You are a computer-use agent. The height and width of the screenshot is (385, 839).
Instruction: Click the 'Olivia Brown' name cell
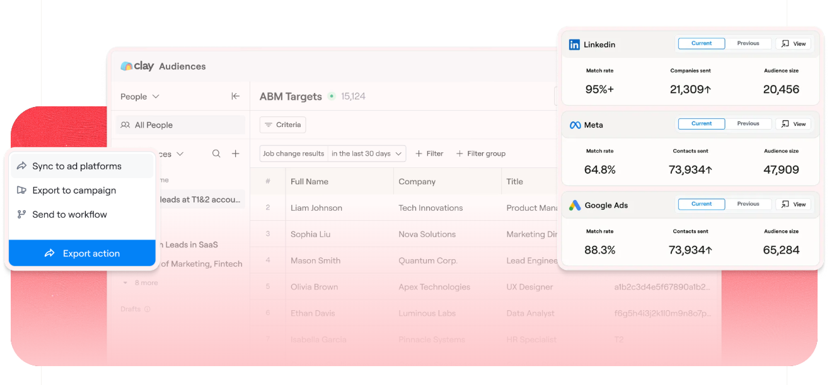pyautogui.click(x=315, y=287)
